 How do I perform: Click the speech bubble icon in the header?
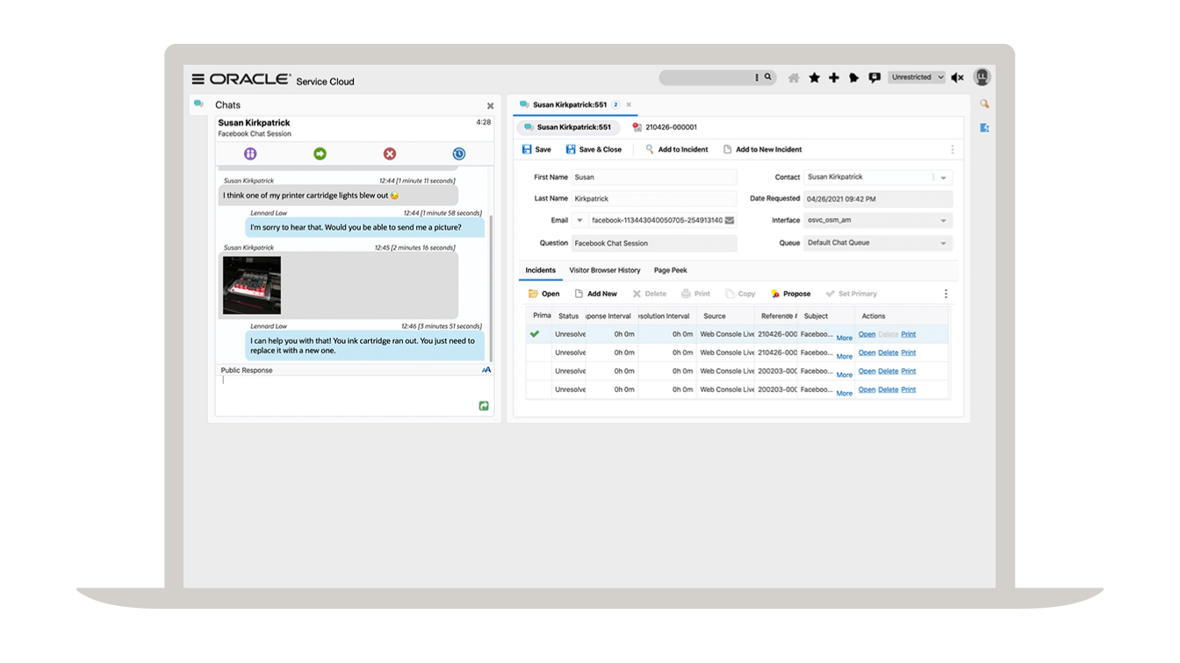[874, 78]
